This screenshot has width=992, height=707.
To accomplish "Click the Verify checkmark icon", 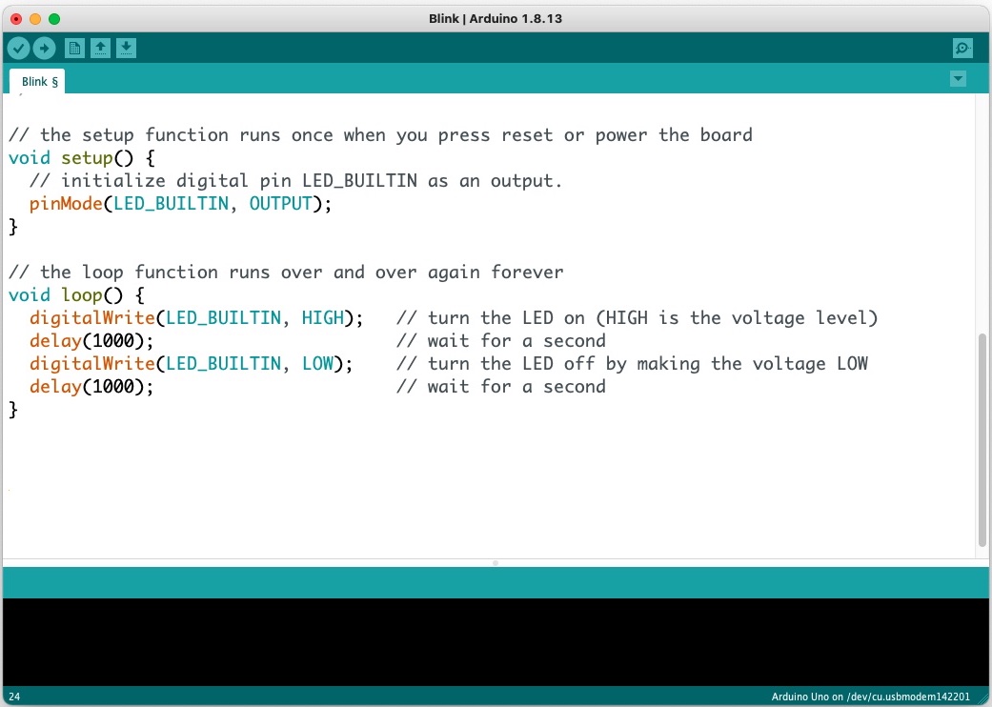I will (x=18, y=49).
